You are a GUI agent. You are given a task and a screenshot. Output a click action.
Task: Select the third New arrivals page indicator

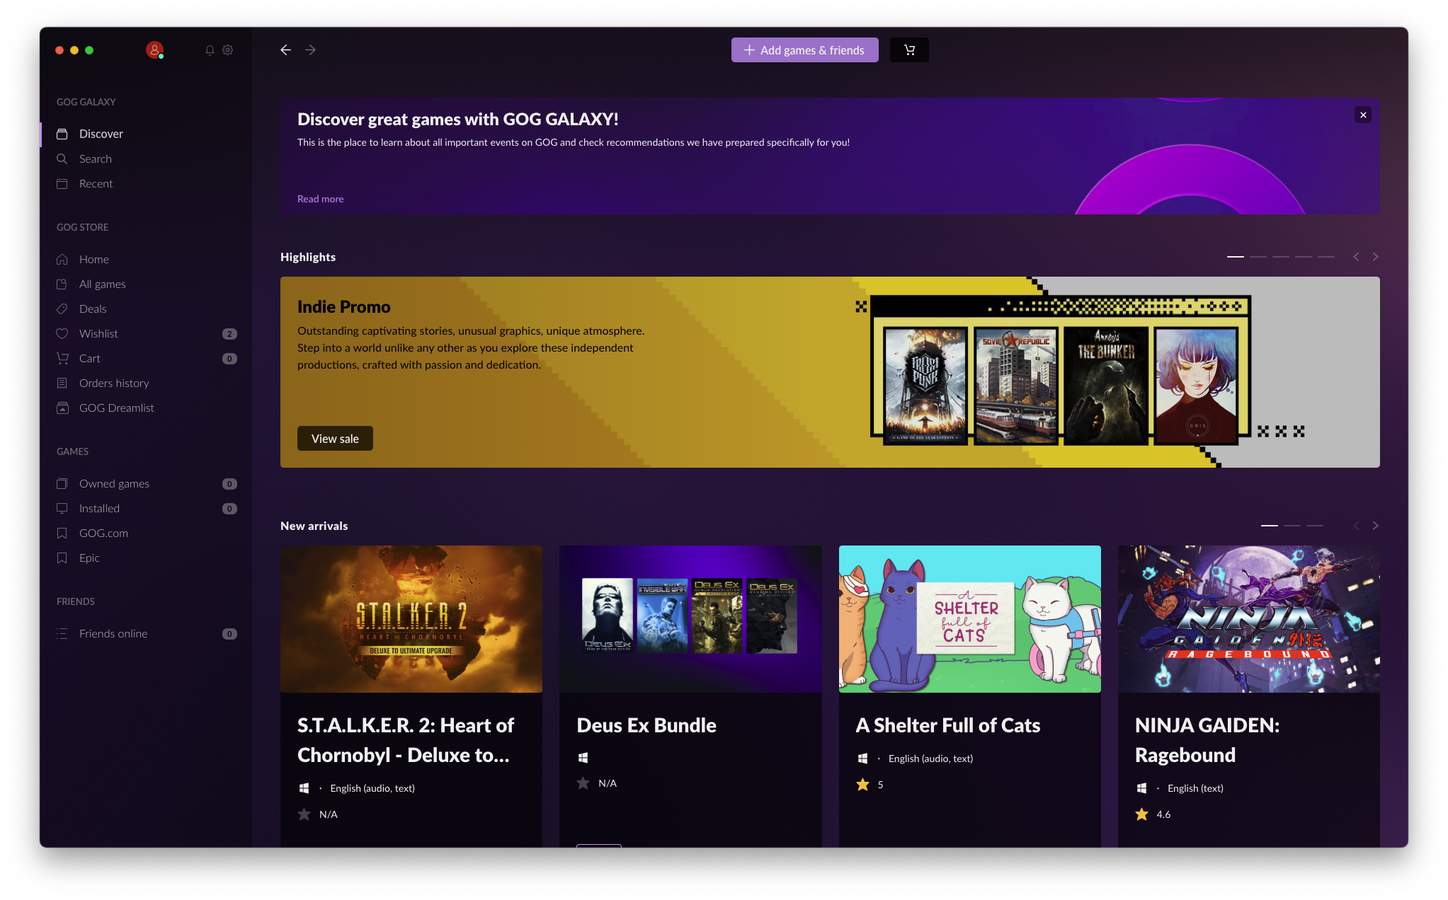click(x=1315, y=526)
